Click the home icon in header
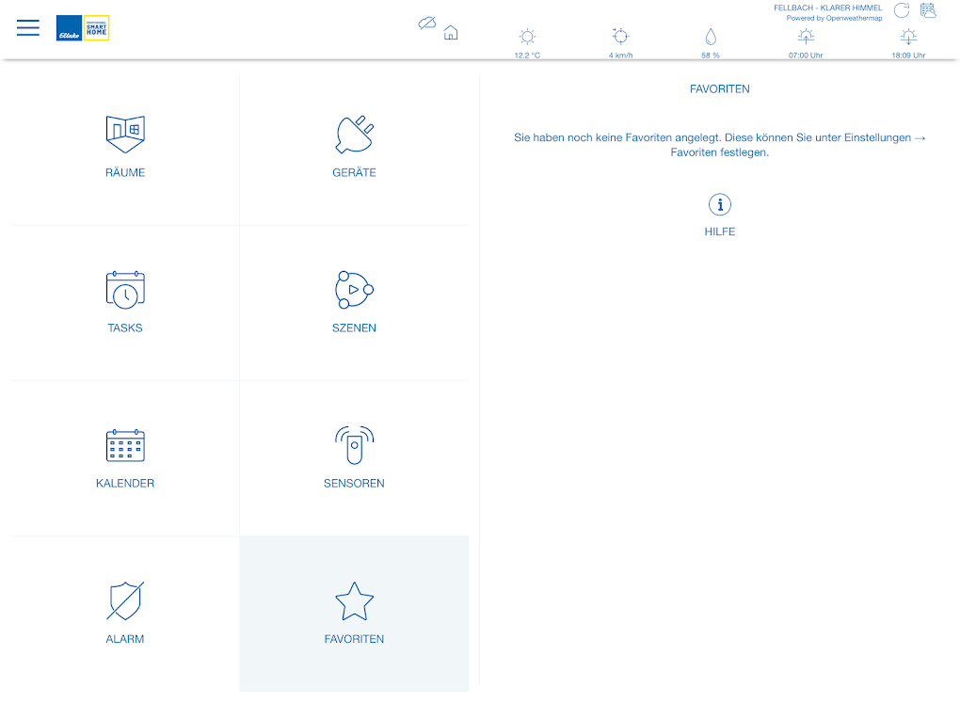This screenshot has height=703, width=960. click(451, 32)
